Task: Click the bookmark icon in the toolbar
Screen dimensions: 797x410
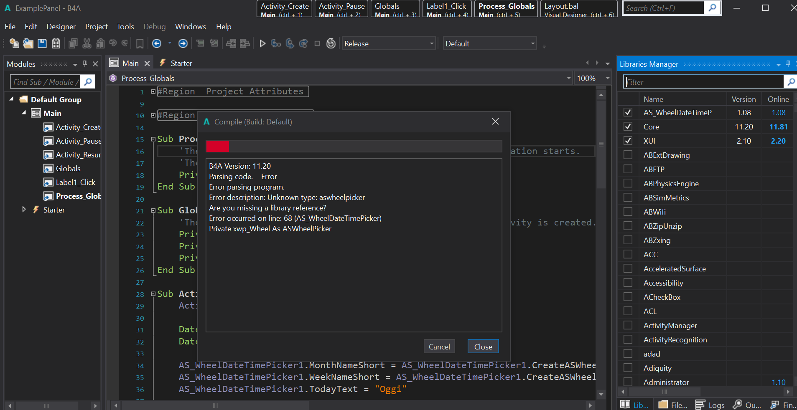Action: pos(140,43)
